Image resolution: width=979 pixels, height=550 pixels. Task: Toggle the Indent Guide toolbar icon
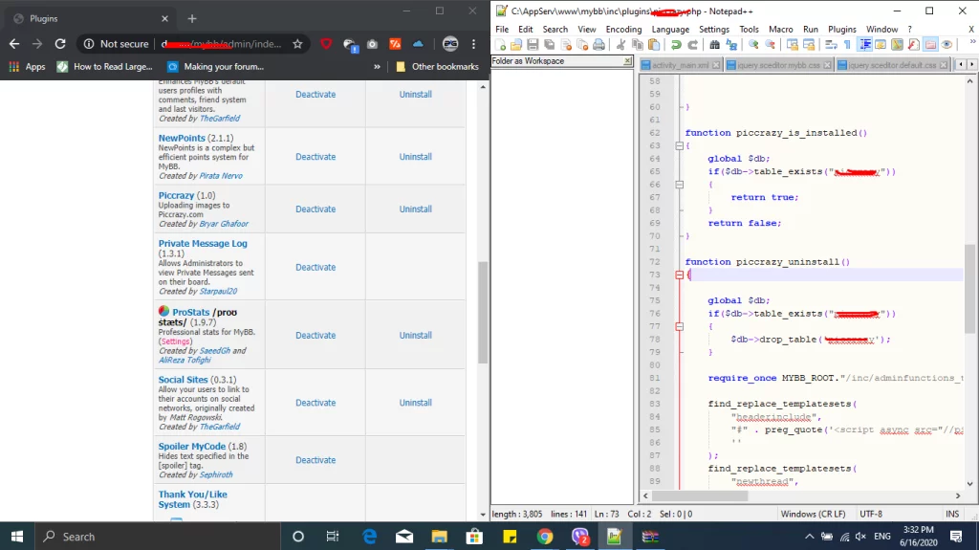pyautogui.click(x=864, y=44)
